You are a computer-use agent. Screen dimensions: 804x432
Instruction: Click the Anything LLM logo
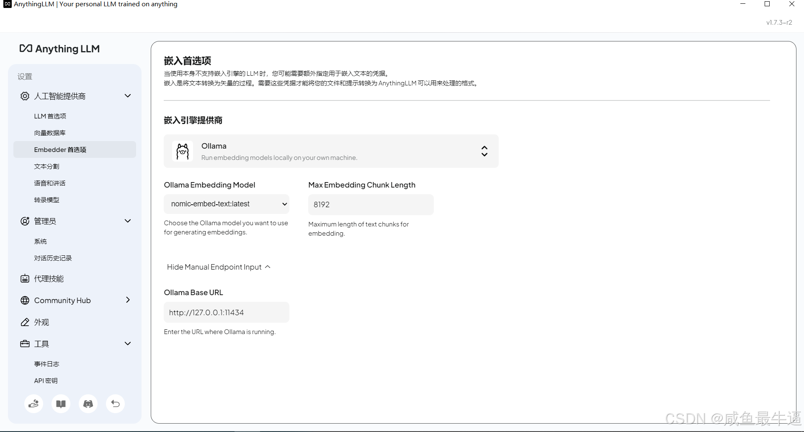(x=59, y=49)
